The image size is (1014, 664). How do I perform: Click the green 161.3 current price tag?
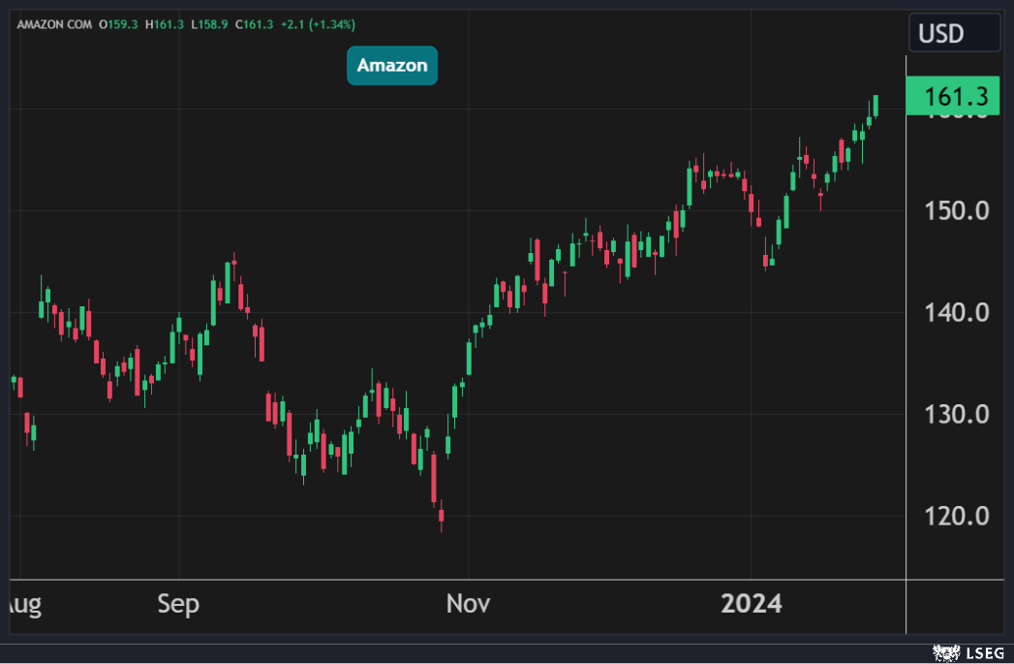click(952, 96)
